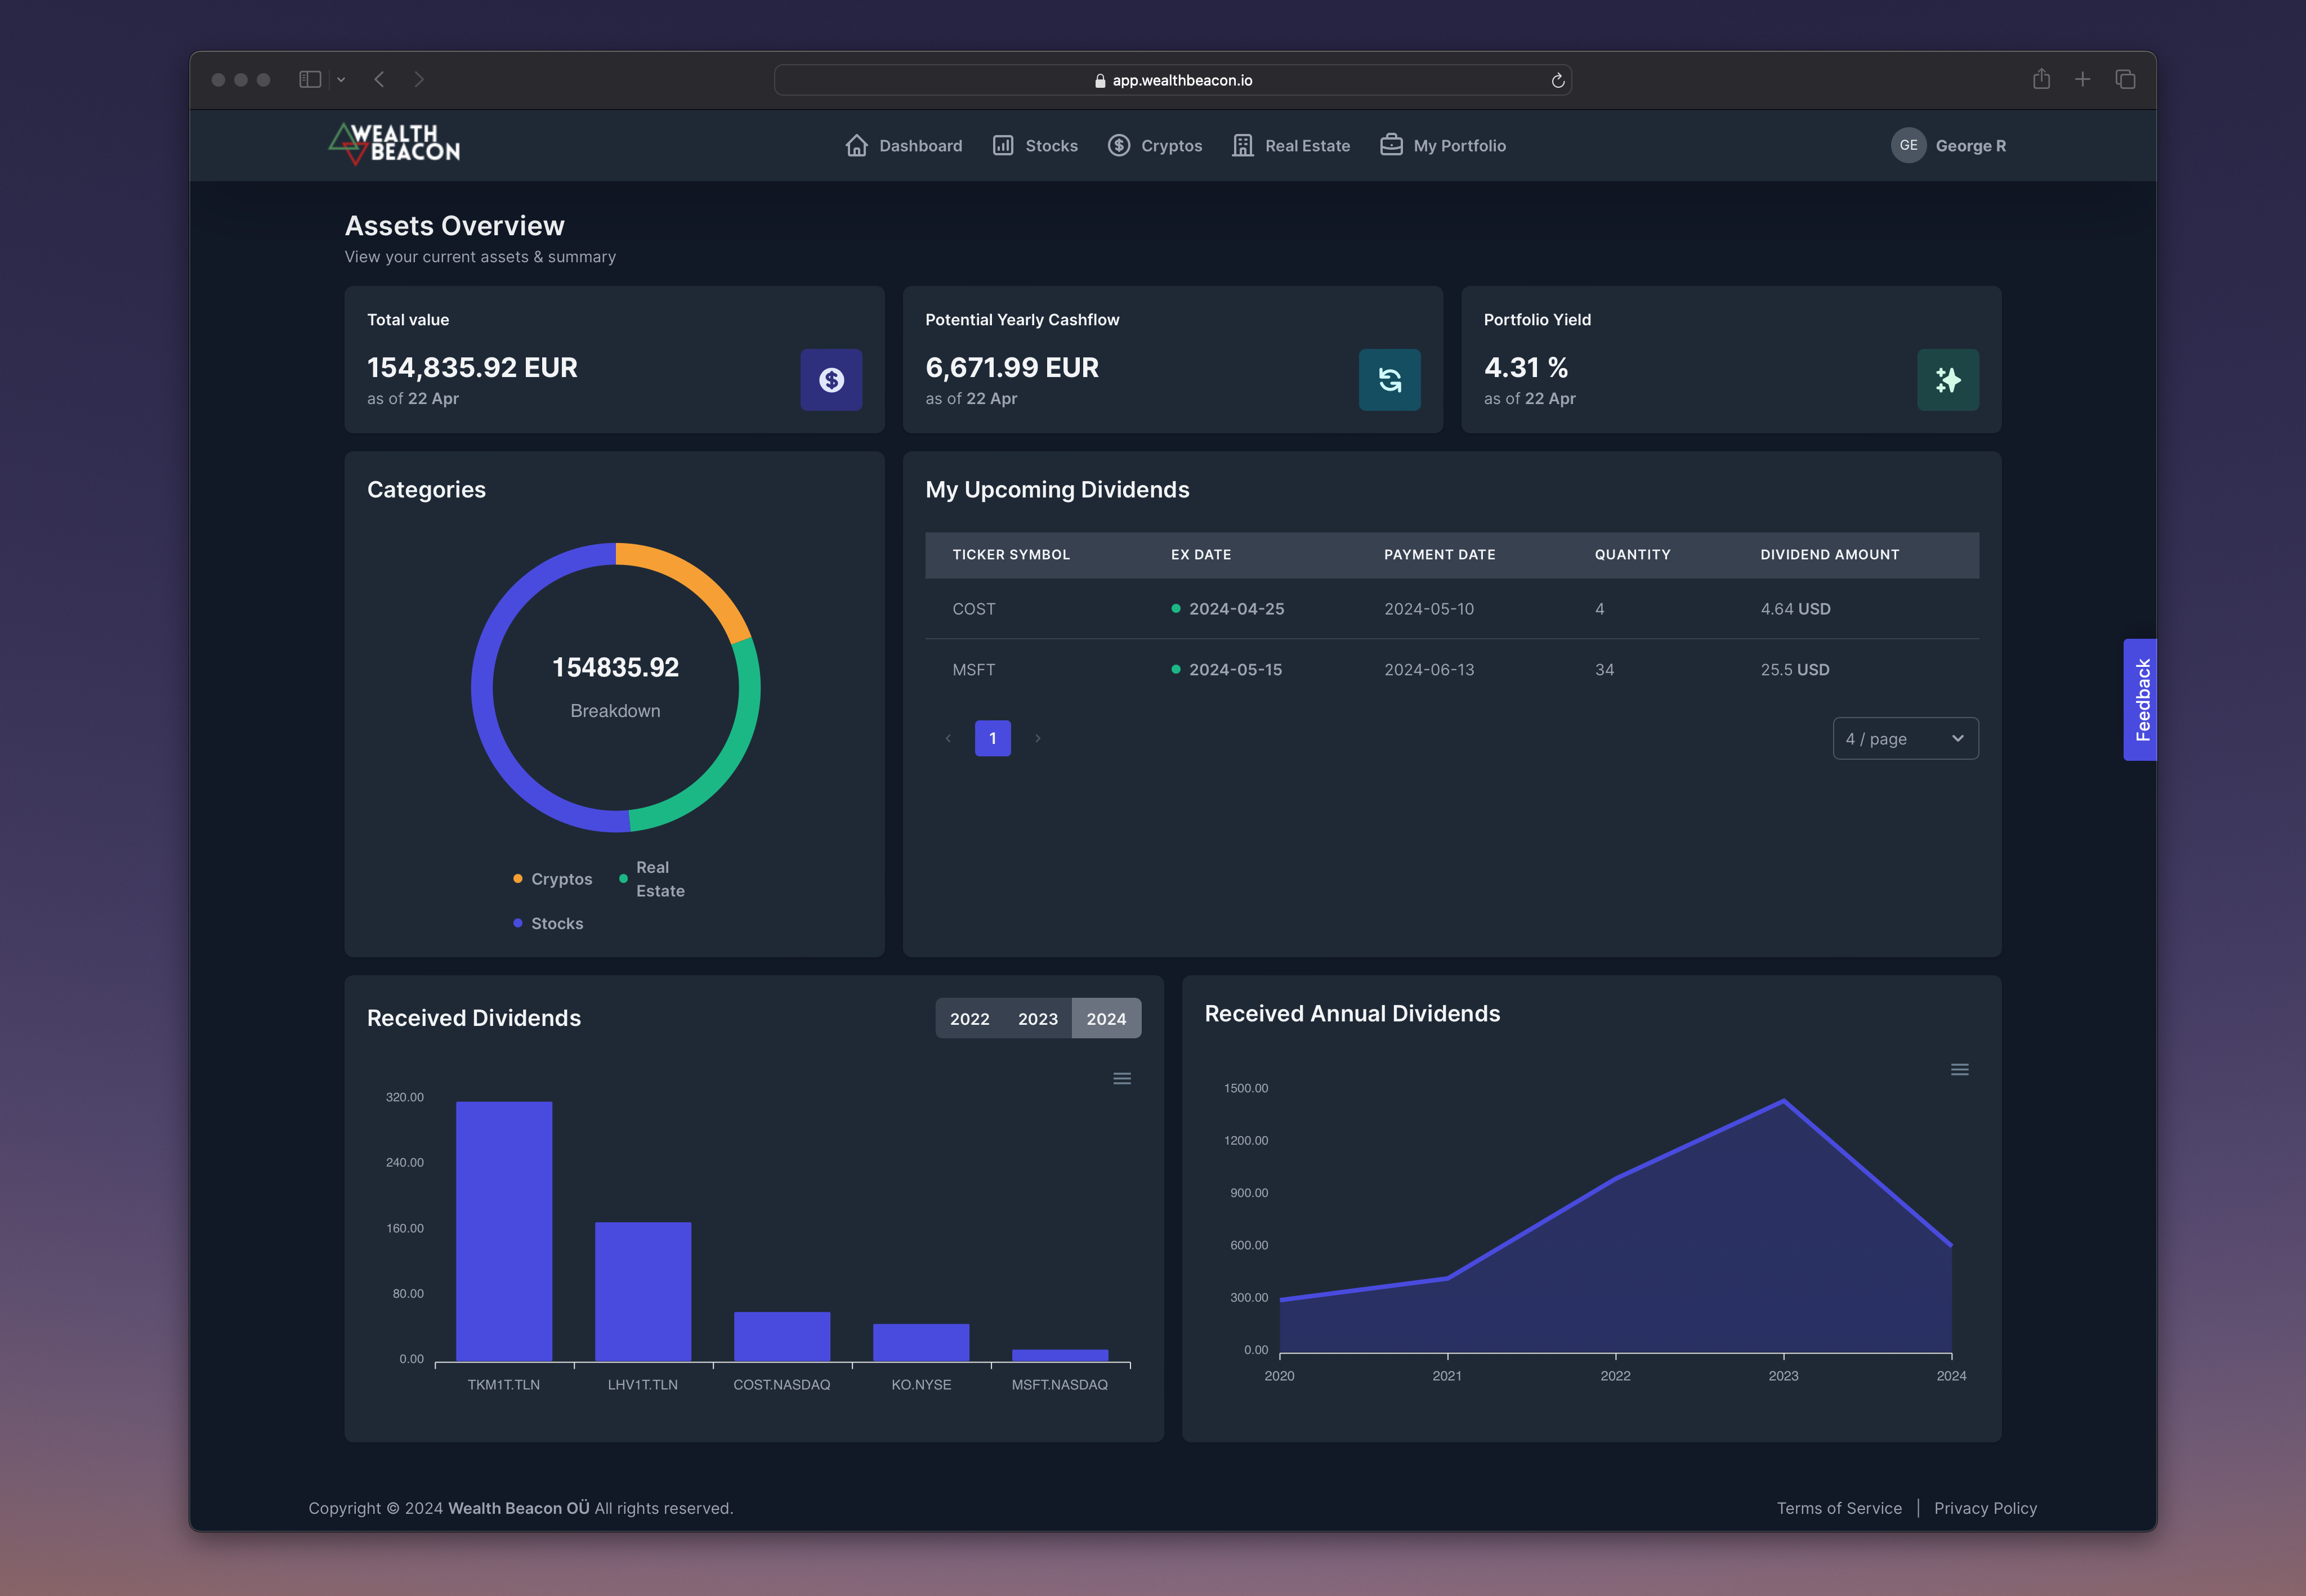Toggle the Cryptos legend item
The height and width of the screenshot is (1596, 2306).
[552, 879]
